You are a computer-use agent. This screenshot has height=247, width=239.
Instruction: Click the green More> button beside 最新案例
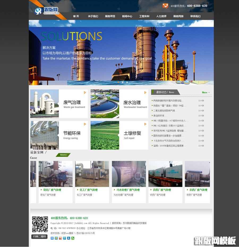pos(63,155)
